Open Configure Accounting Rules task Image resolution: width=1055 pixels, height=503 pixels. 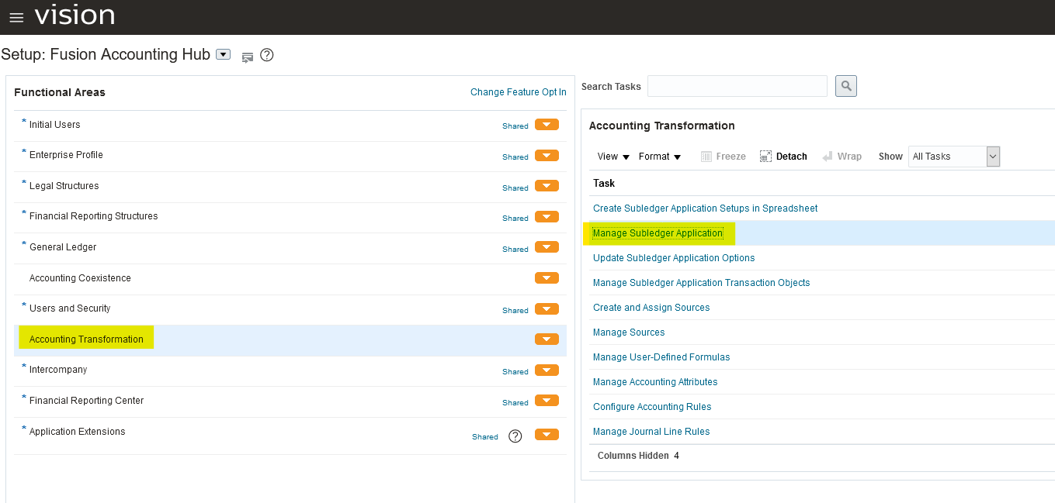(x=651, y=407)
